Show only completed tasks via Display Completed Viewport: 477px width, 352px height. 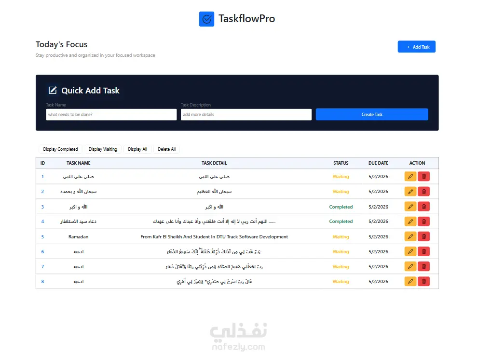tap(61, 149)
